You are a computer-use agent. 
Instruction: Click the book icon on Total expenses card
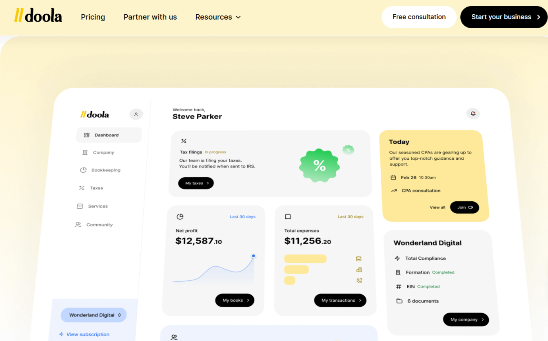click(288, 216)
